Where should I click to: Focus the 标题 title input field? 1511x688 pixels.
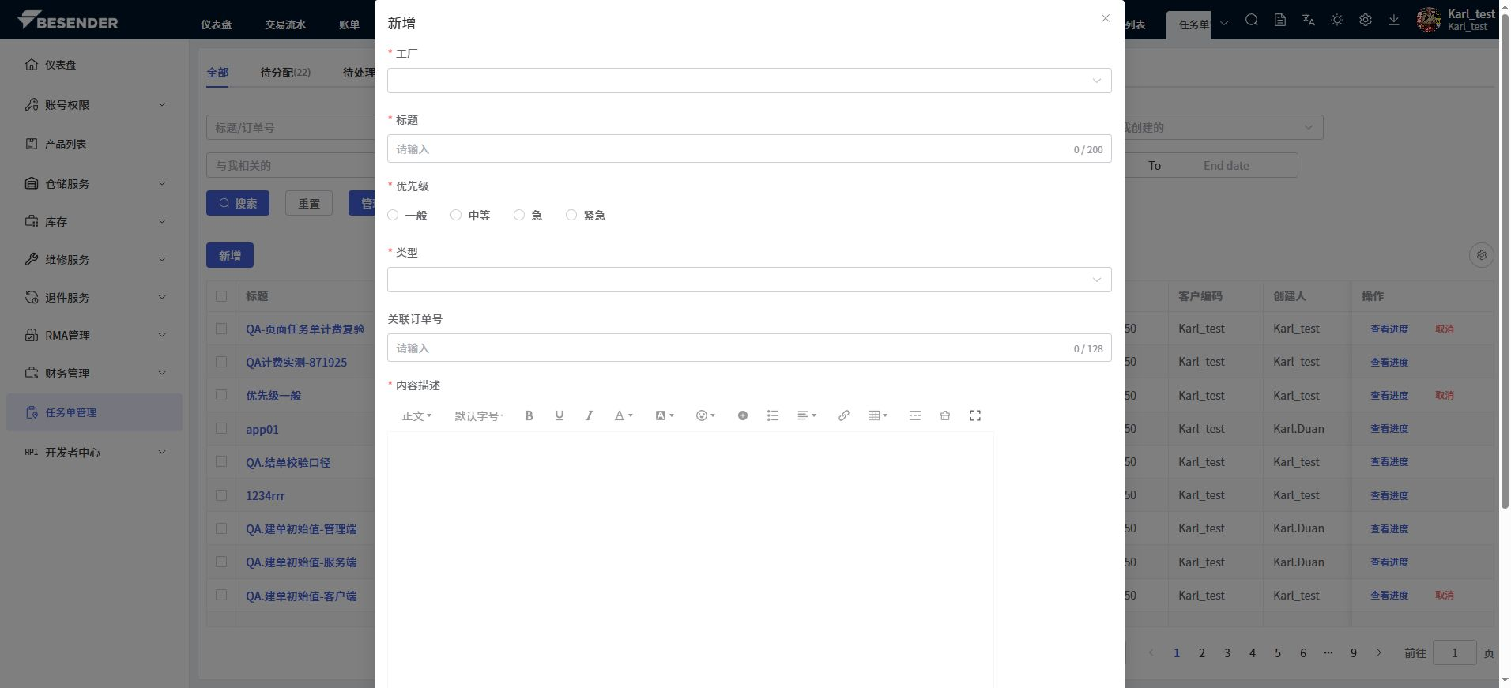(749, 149)
